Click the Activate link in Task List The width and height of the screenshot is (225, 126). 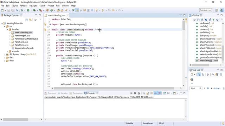point(217,89)
